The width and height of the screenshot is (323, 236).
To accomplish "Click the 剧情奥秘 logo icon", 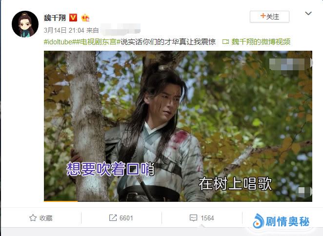I will (x=258, y=221).
